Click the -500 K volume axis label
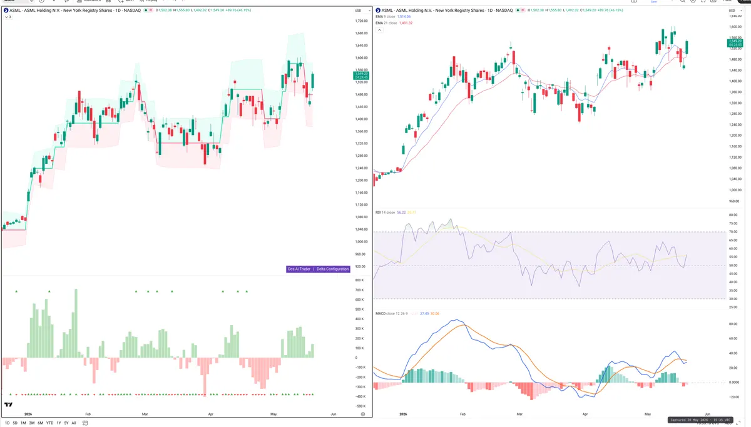 pyautogui.click(x=360, y=406)
